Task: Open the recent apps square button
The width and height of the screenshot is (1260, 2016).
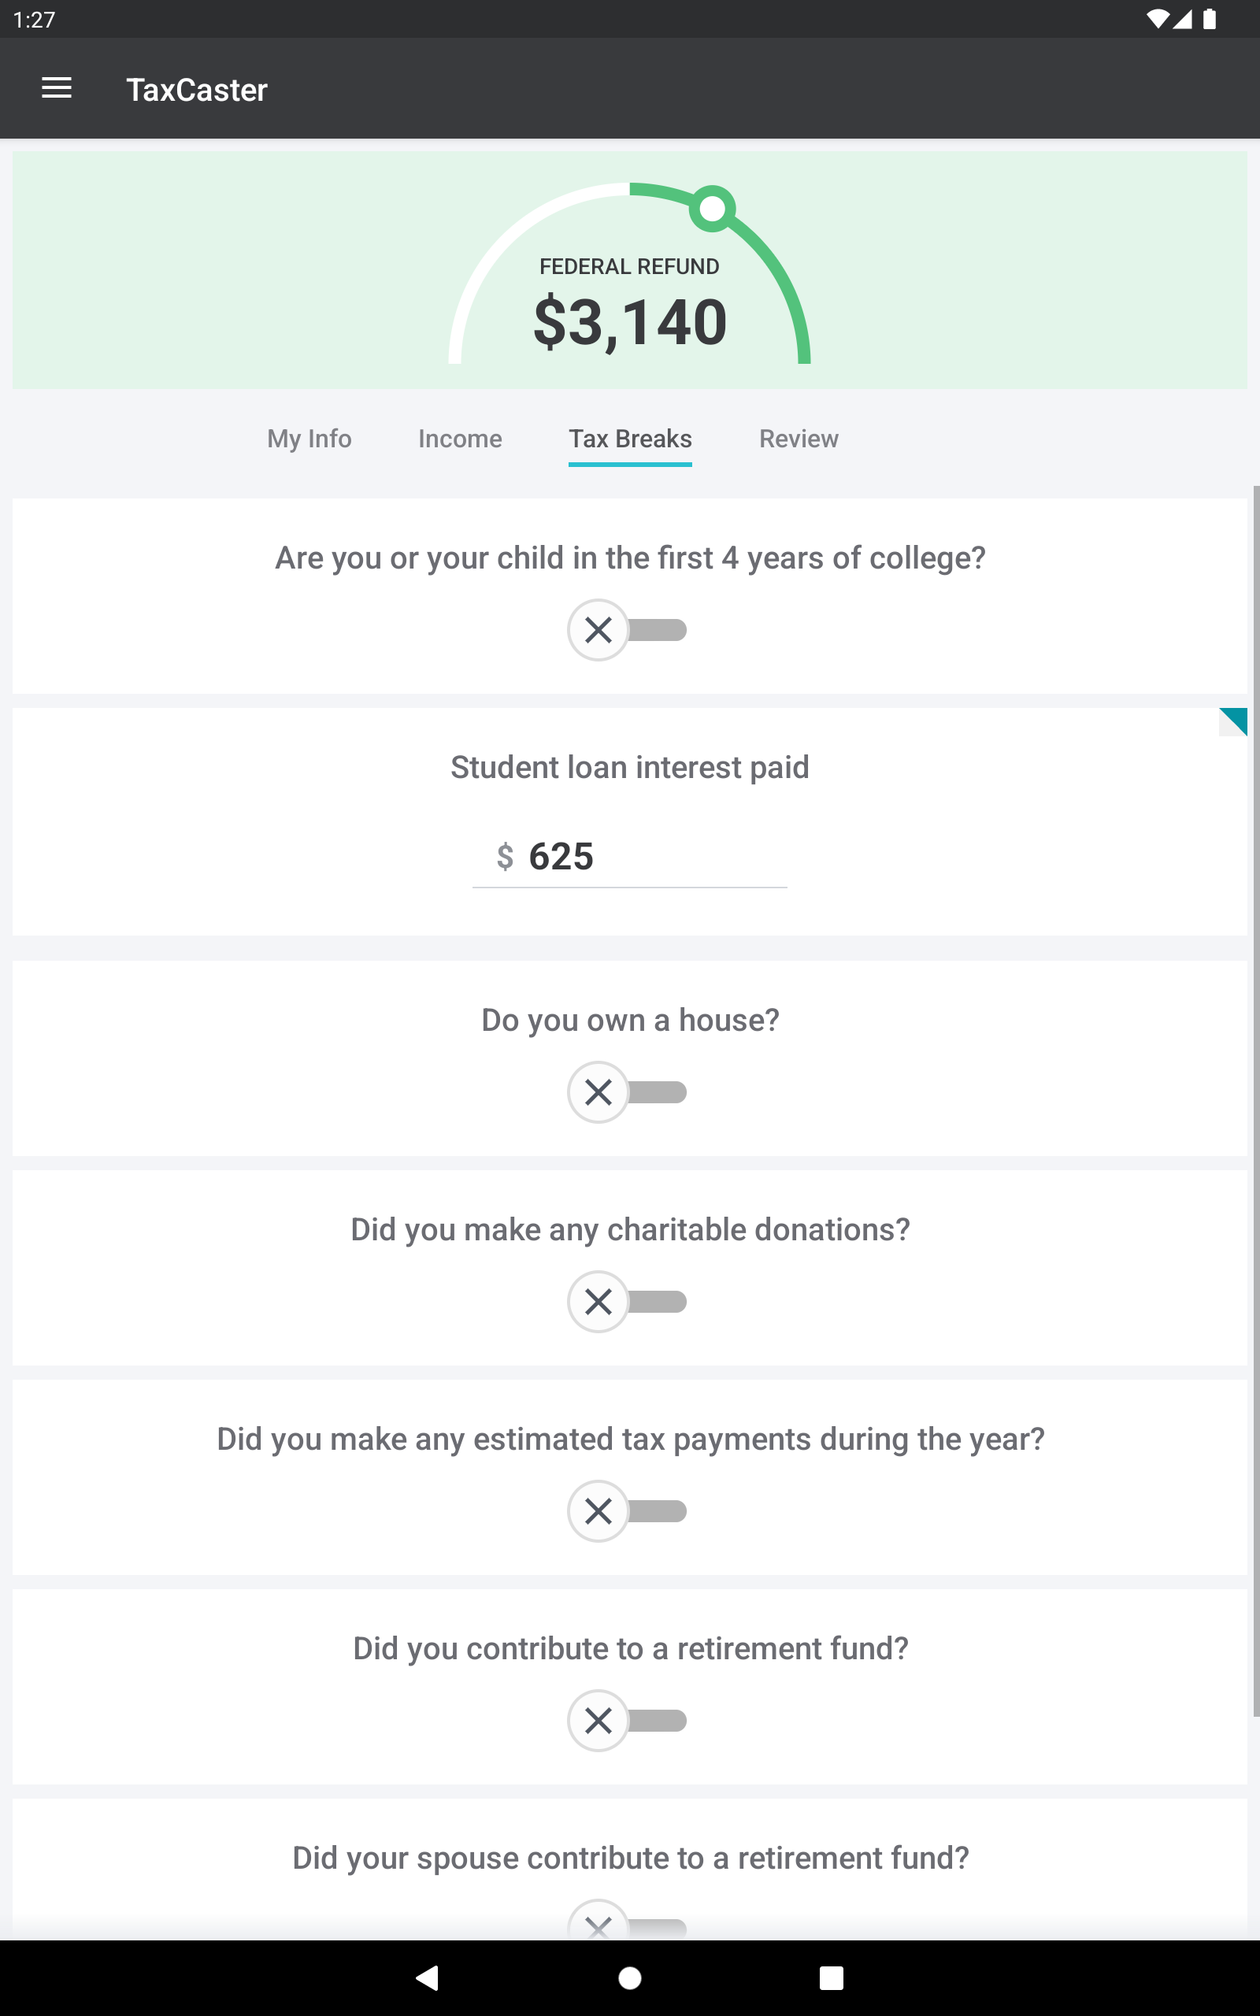Action: 831,1977
